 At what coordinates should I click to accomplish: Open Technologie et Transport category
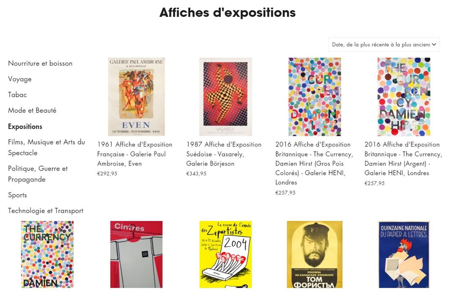coord(46,211)
